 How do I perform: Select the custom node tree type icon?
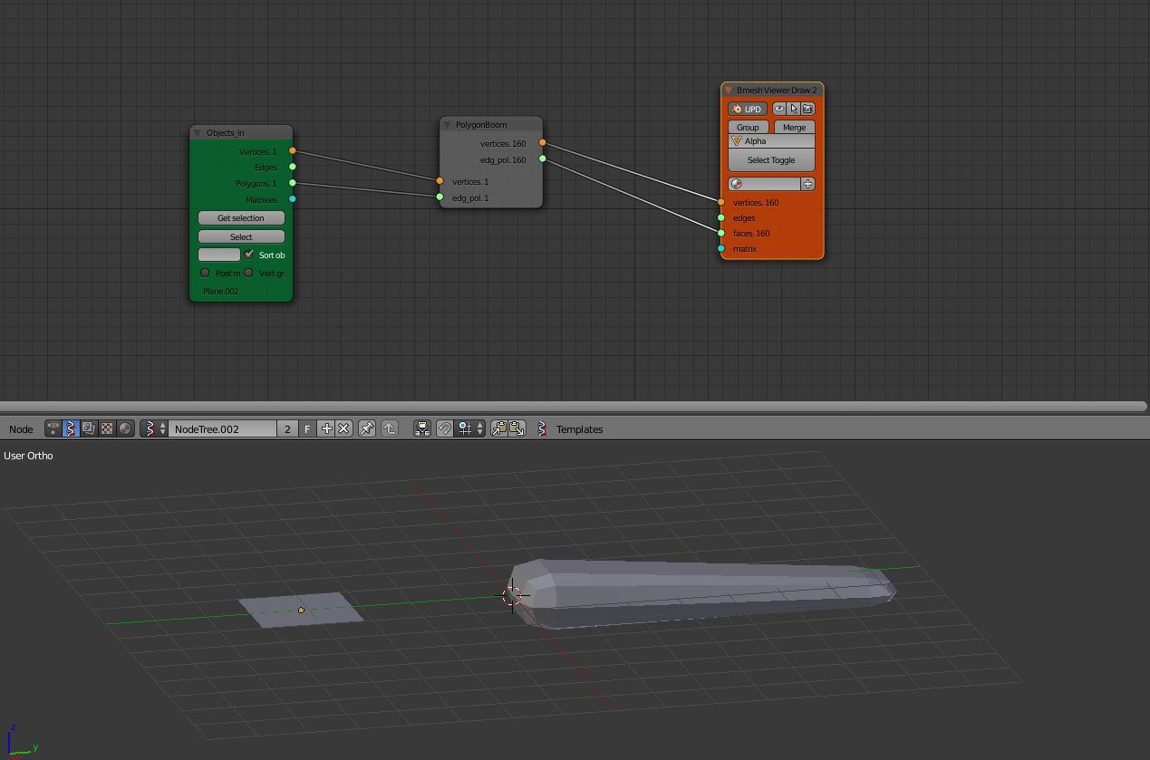click(53, 428)
